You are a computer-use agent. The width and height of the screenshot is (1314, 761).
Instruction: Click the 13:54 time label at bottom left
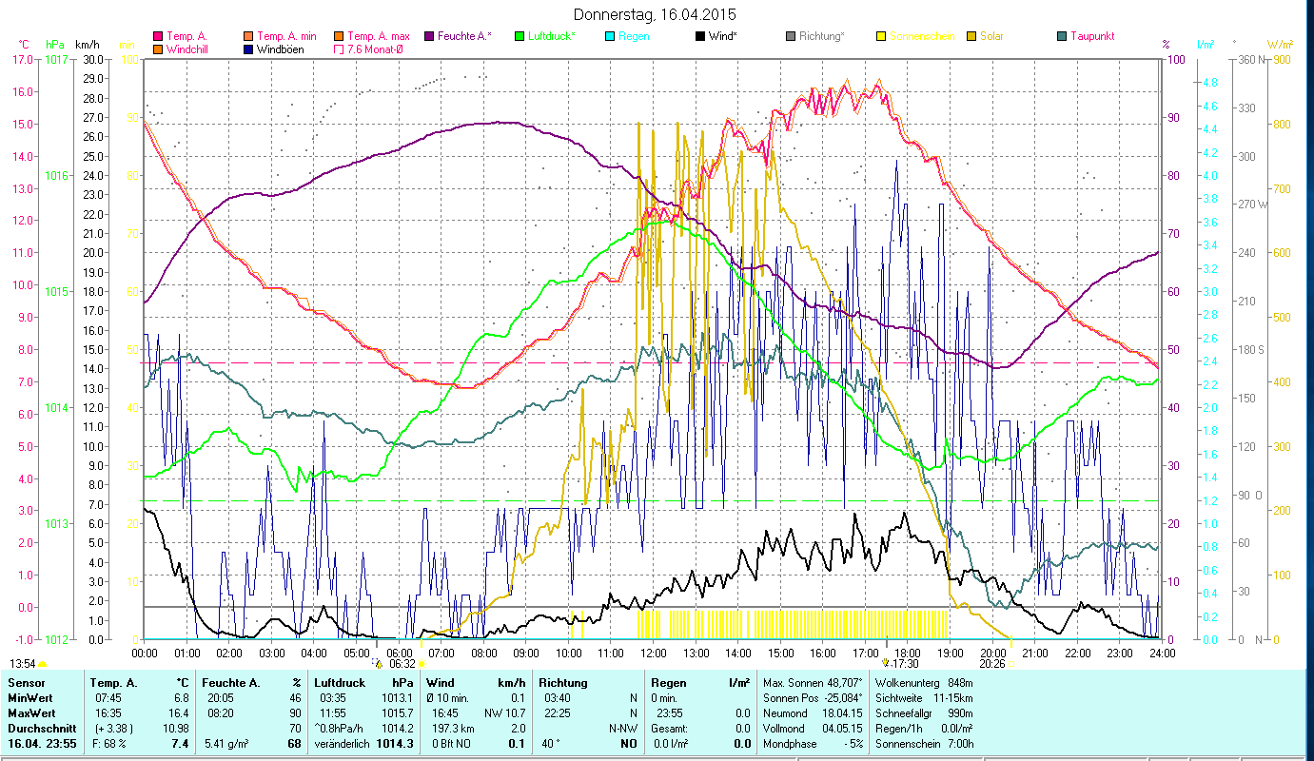pyautogui.click(x=22, y=664)
